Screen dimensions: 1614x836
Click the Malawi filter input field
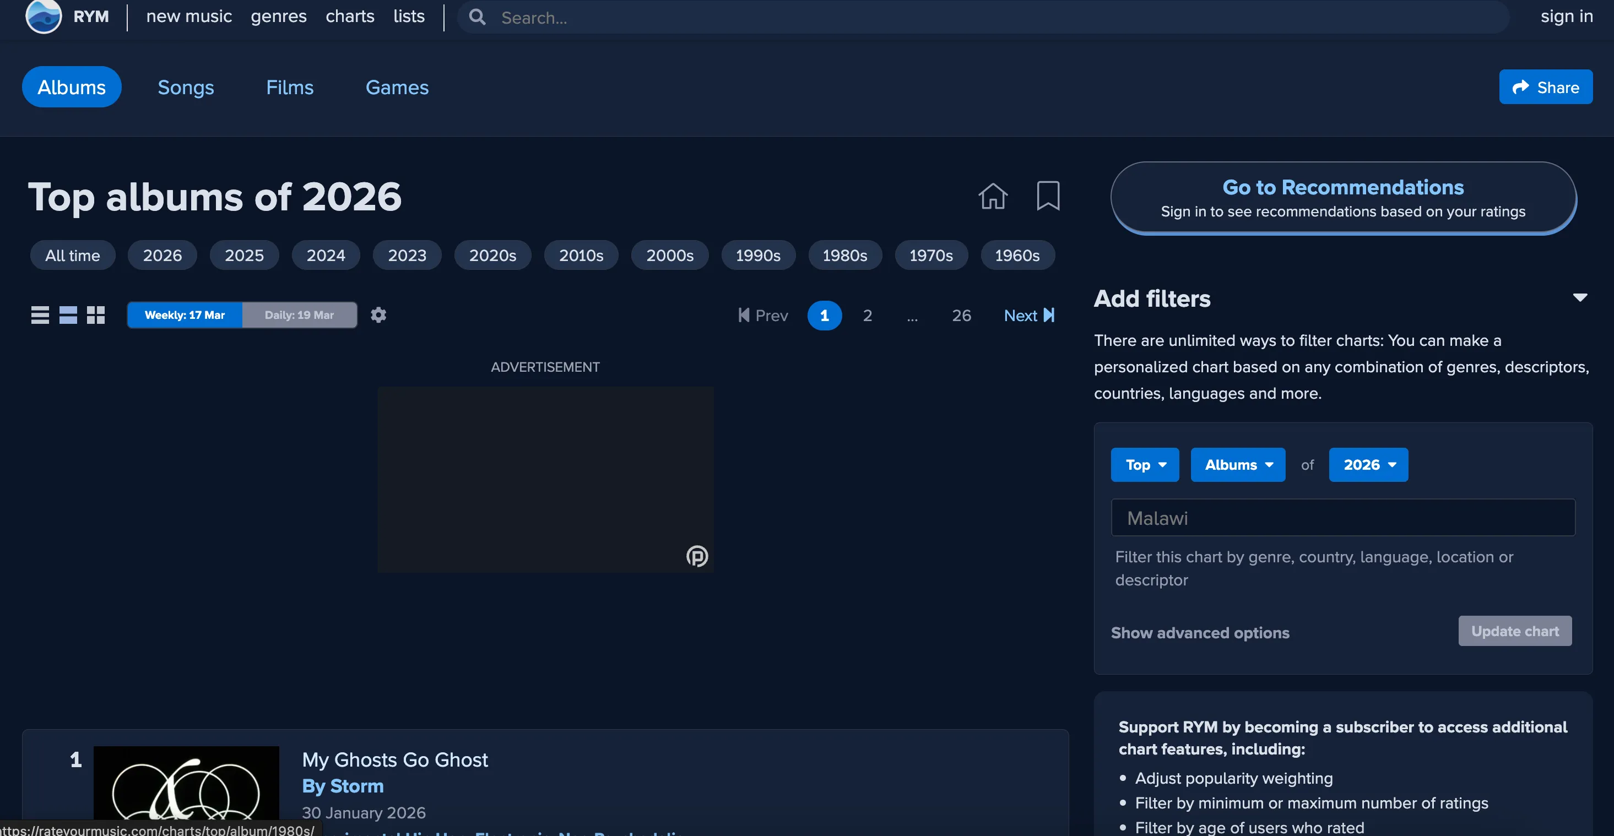pyautogui.click(x=1341, y=517)
